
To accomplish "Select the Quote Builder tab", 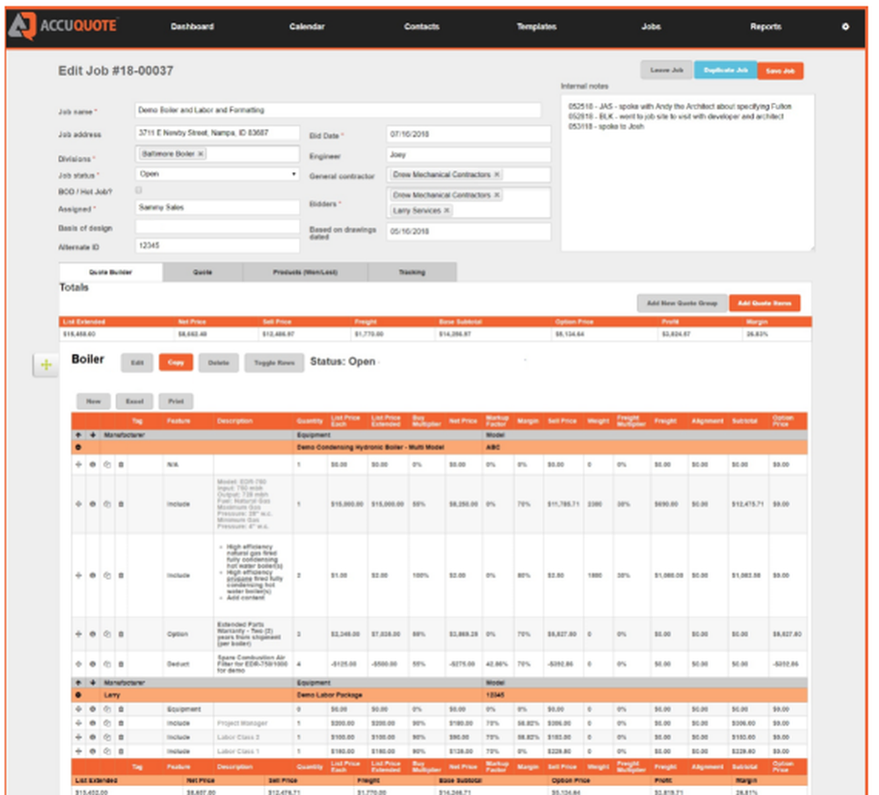I will coord(111,272).
